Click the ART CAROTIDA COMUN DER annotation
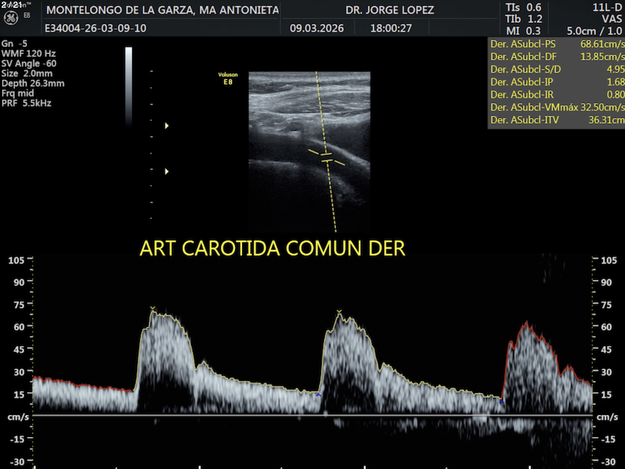This screenshot has width=625, height=469. (x=272, y=248)
